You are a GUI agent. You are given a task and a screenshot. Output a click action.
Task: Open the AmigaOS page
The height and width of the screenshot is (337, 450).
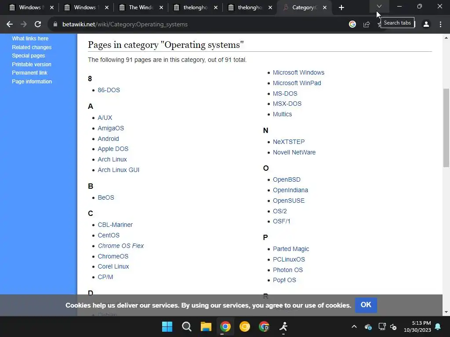click(x=111, y=128)
